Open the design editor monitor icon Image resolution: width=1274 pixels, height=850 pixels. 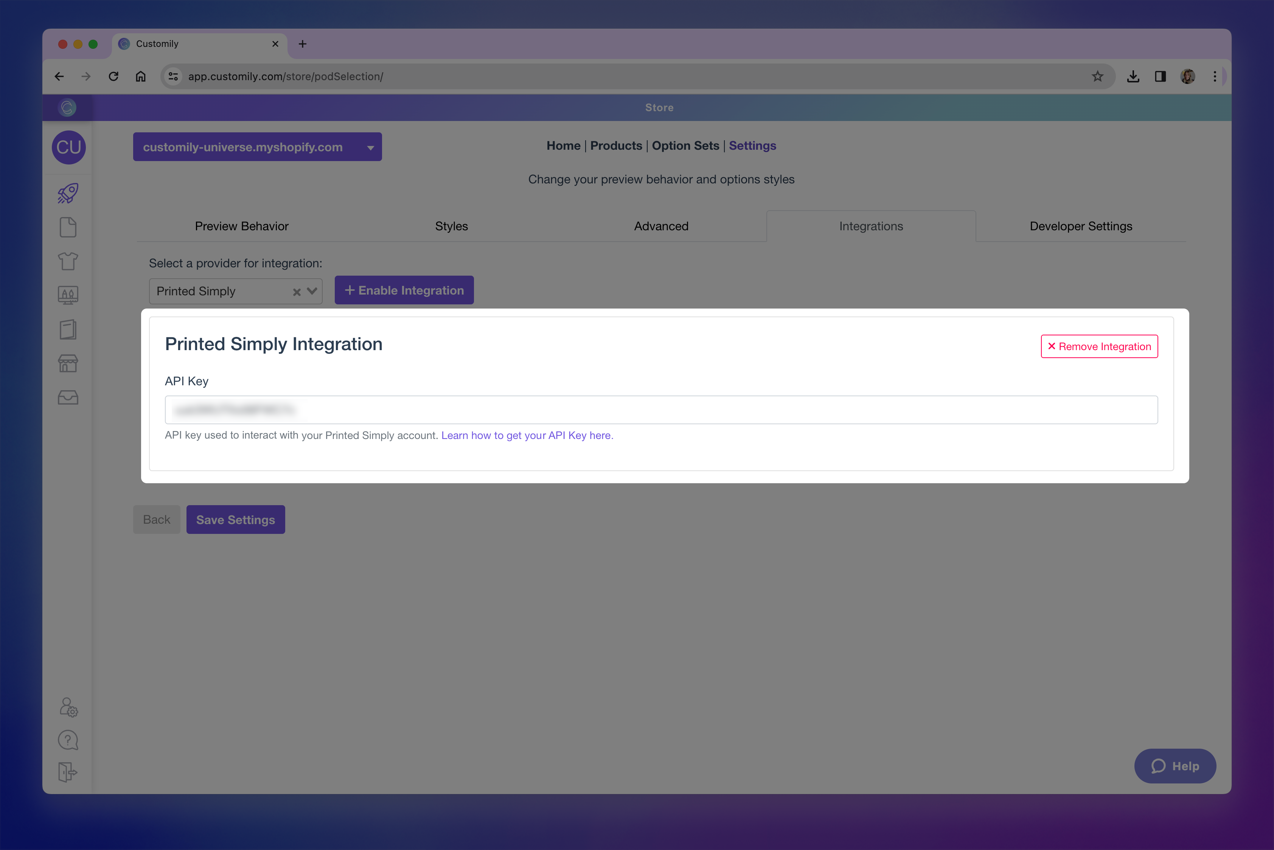(x=68, y=295)
